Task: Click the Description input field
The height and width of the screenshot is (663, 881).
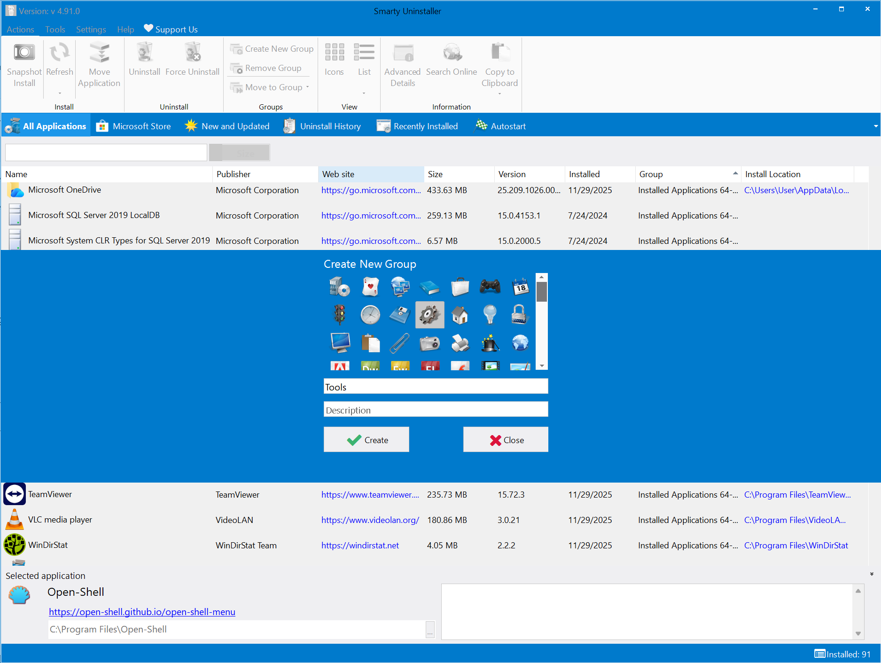Action: [x=436, y=409]
